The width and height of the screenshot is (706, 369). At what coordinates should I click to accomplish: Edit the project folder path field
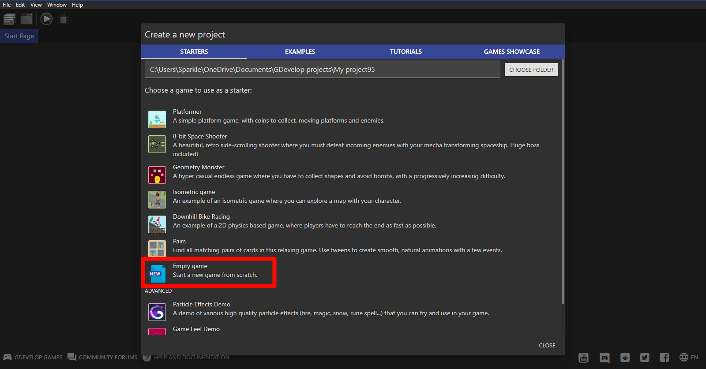tap(322, 70)
